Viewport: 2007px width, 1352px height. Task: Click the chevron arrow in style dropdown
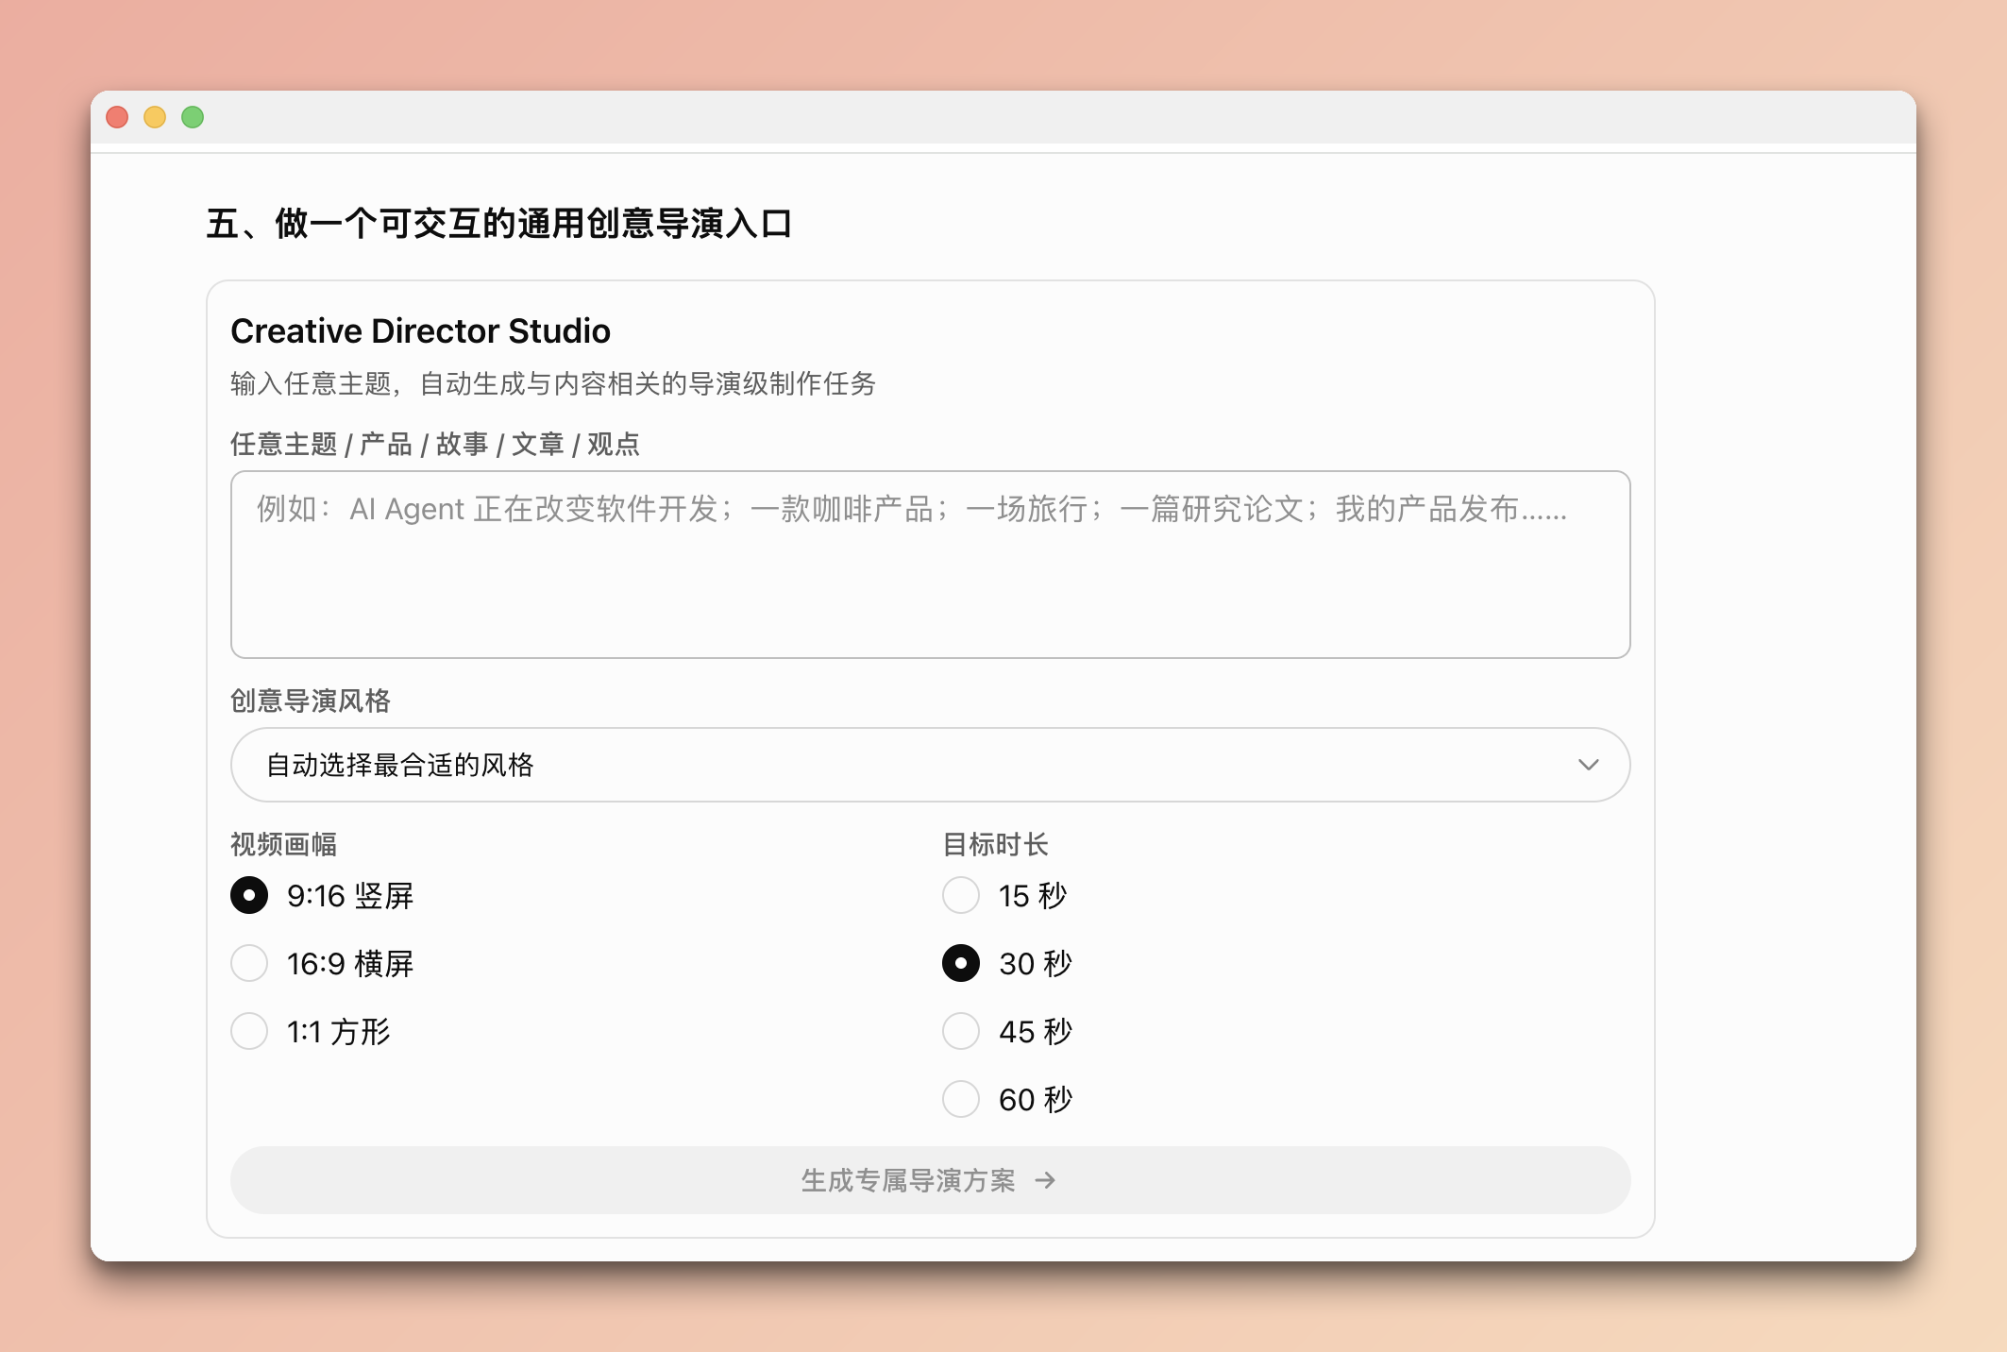(x=1588, y=765)
